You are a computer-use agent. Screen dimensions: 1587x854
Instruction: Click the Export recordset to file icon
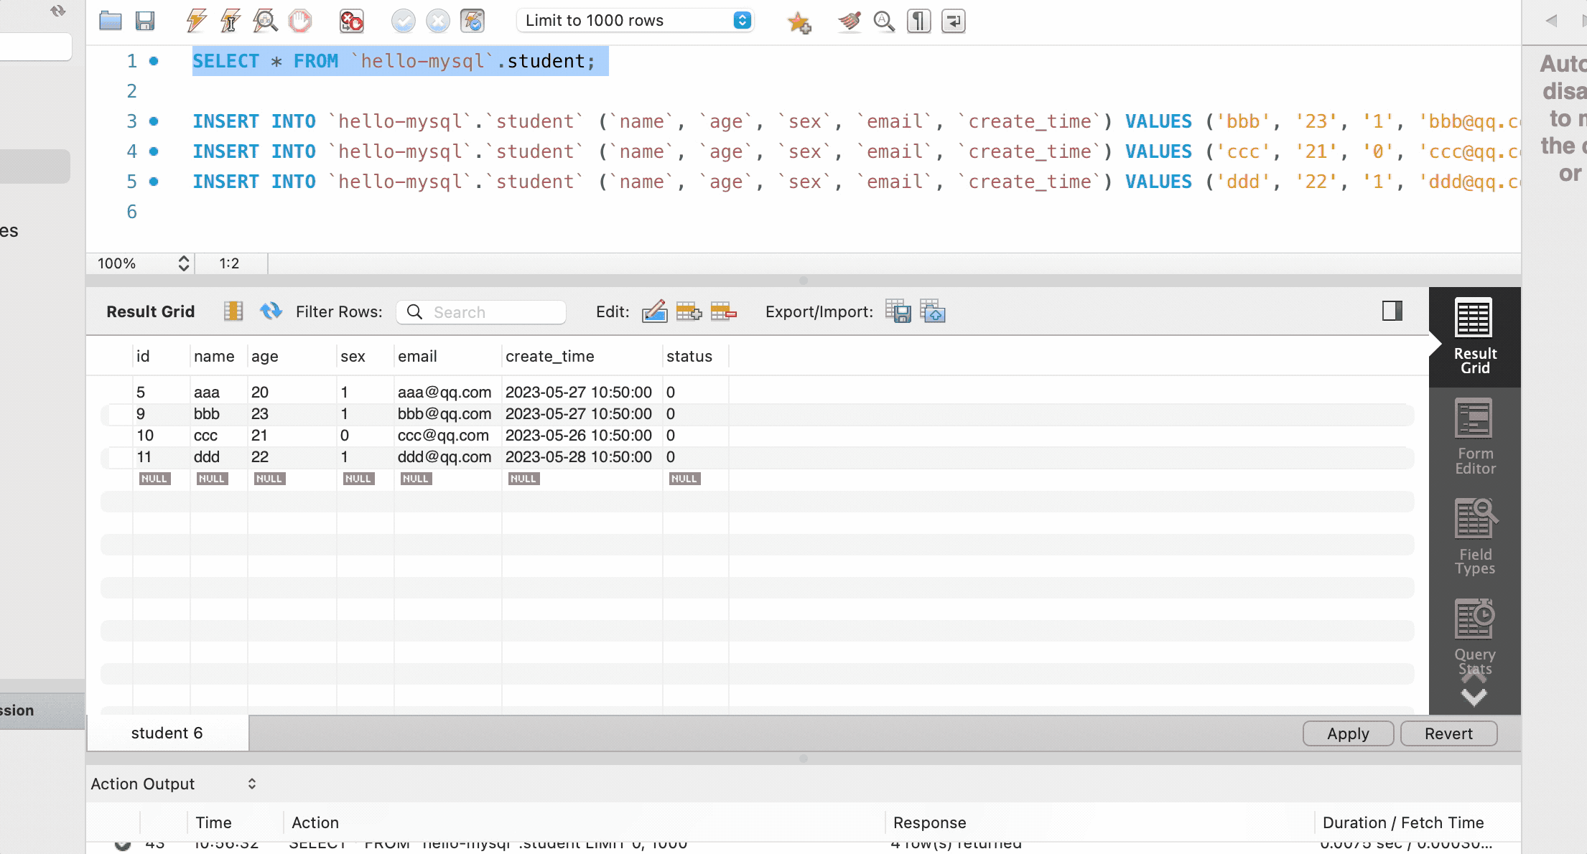click(898, 311)
